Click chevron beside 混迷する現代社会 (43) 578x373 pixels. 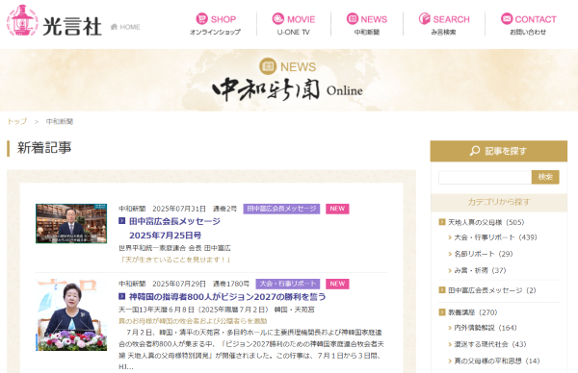click(x=450, y=345)
